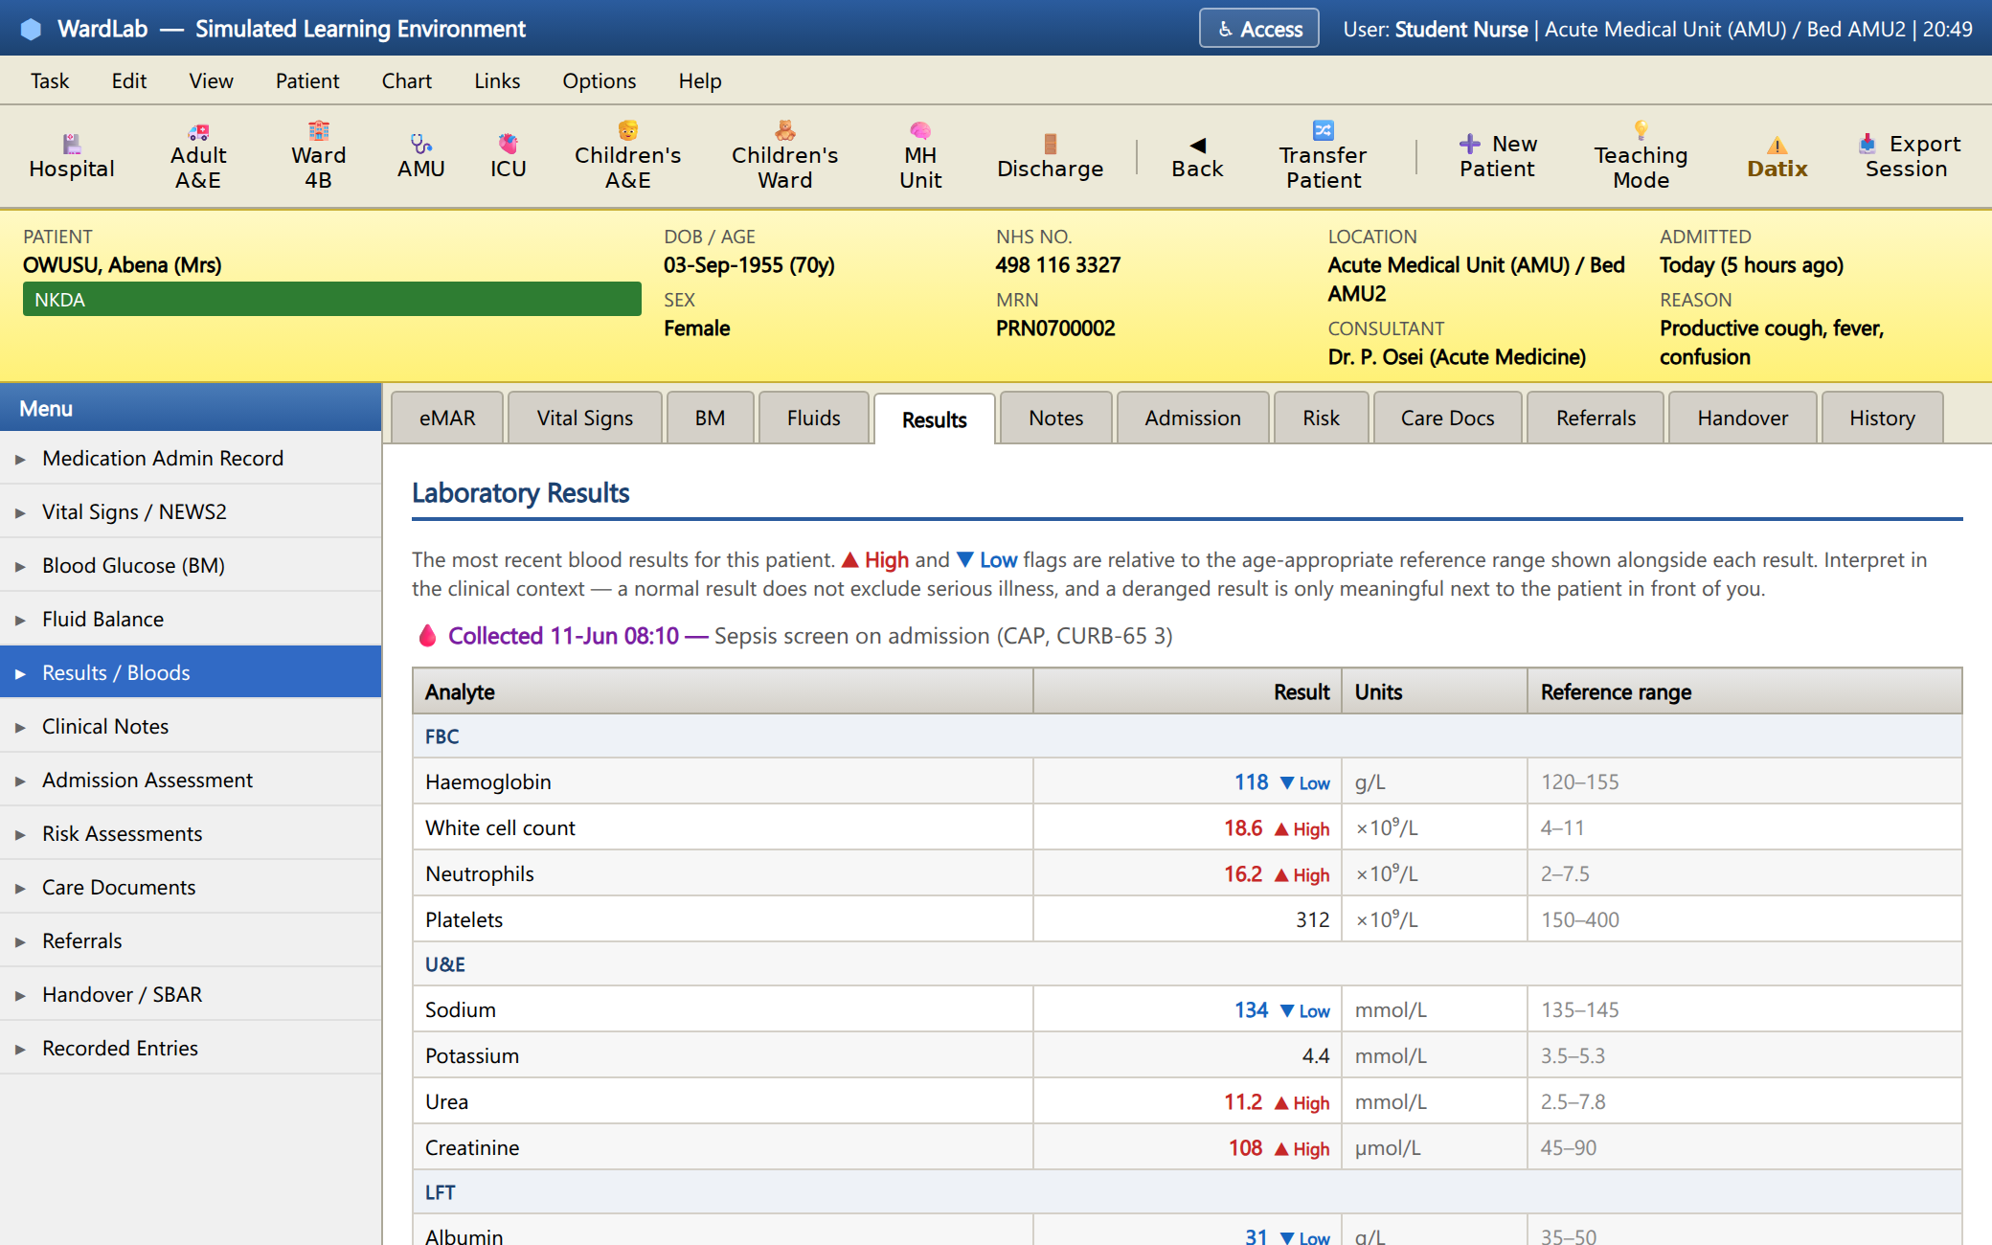The width and height of the screenshot is (1992, 1245).
Task: Click the Potassium row label
Action: coord(472,1056)
